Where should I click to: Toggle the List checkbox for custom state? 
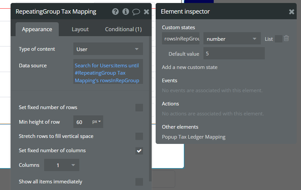pos(278,39)
